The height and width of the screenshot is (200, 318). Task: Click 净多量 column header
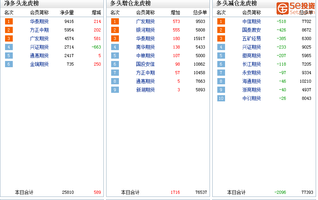[x=67, y=12]
